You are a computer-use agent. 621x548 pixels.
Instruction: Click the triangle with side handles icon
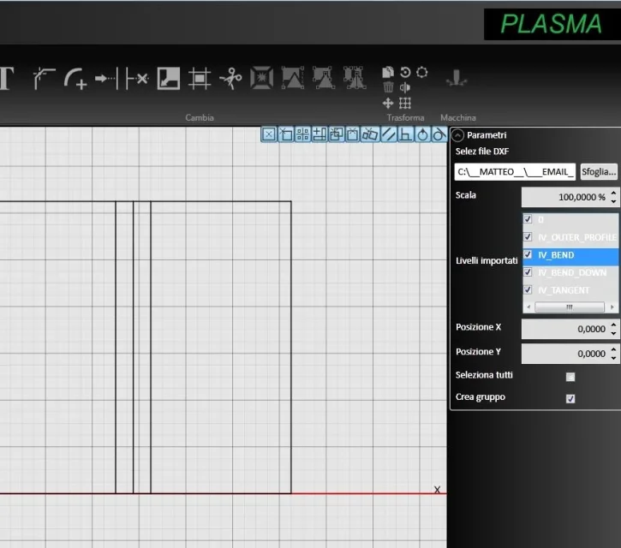pyautogui.click(x=293, y=78)
